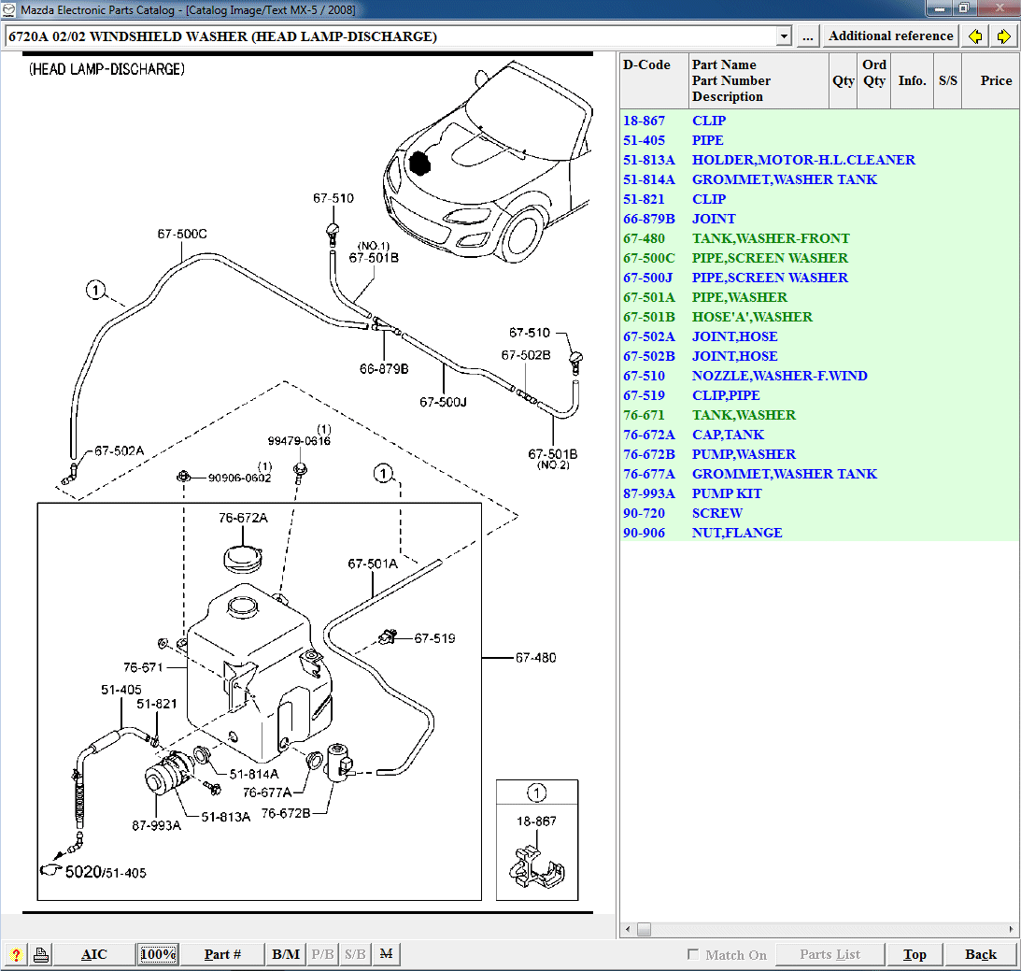Open Additional reference
Image resolution: width=1021 pixels, height=971 pixels.
point(891,36)
